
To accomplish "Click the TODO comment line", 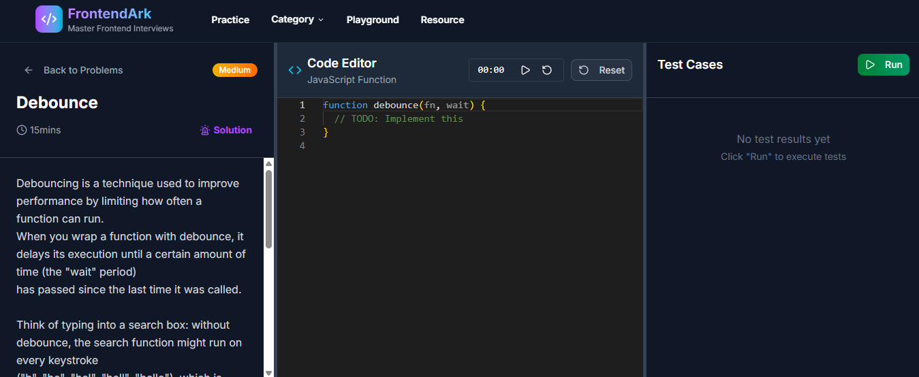I will pos(399,118).
